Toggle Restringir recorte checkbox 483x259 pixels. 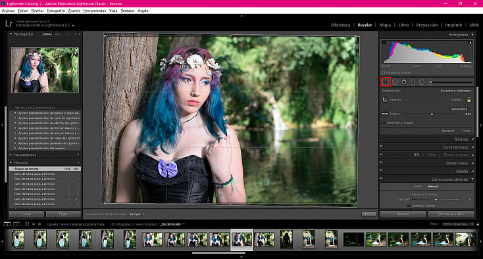click(x=409, y=206)
